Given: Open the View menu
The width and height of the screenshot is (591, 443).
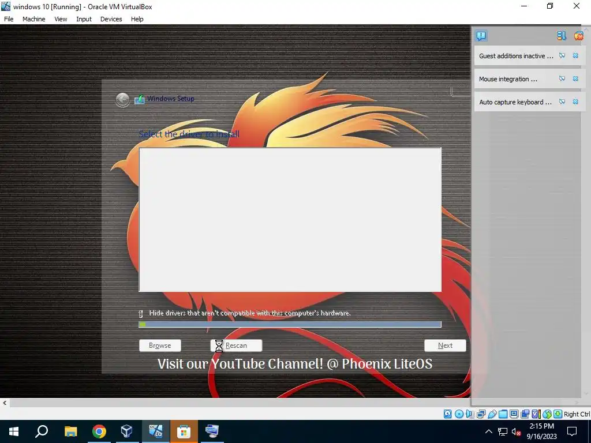Looking at the screenshot, I should tap(61, 19).
